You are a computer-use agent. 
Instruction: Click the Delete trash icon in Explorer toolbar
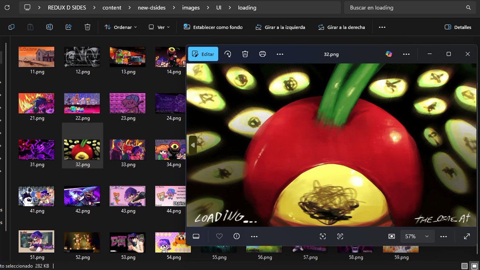click(88, 27)
